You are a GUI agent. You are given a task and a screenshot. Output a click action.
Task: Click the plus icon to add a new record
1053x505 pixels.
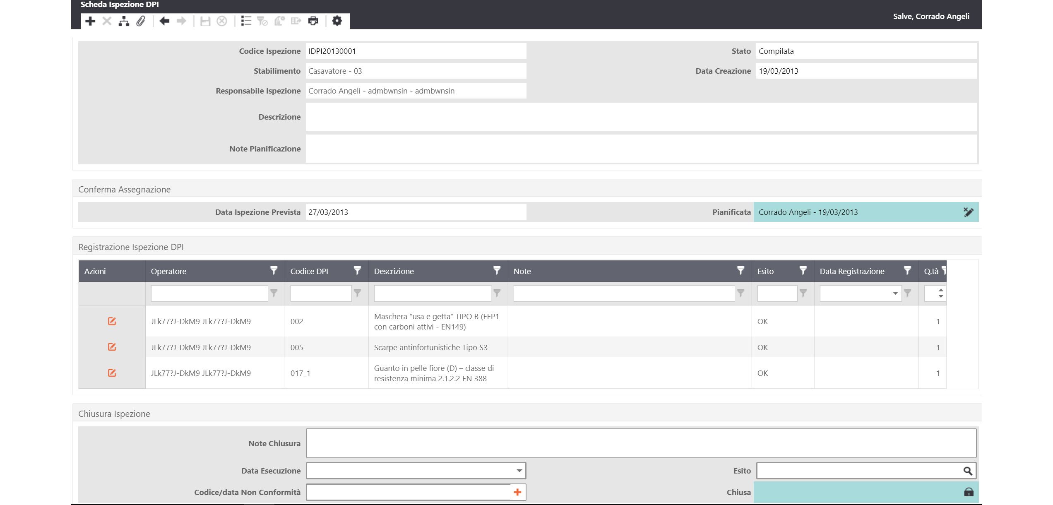(90, 21)
